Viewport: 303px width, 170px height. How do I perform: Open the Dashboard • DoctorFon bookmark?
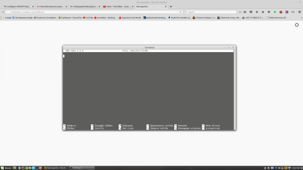(70, 18)
